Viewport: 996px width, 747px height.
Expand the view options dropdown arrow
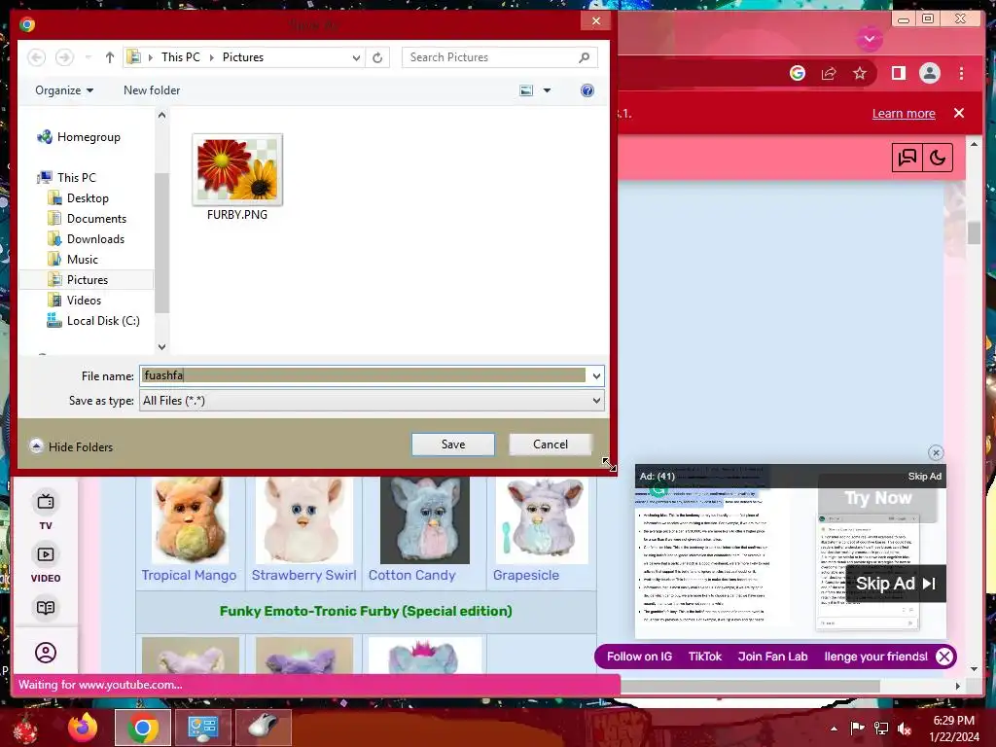547,90
